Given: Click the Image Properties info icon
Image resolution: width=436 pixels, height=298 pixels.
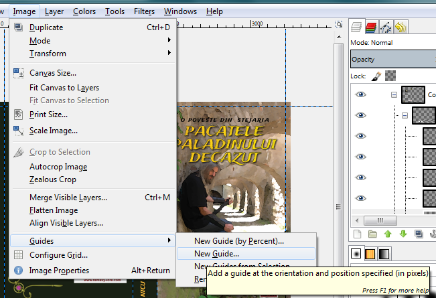Looking at the screenshot, I should coord(19,270).
